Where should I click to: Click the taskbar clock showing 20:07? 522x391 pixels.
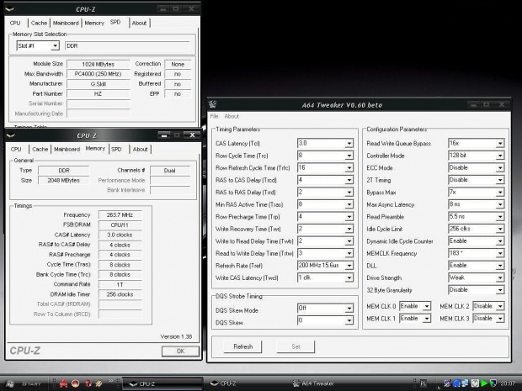coord(507,383)
